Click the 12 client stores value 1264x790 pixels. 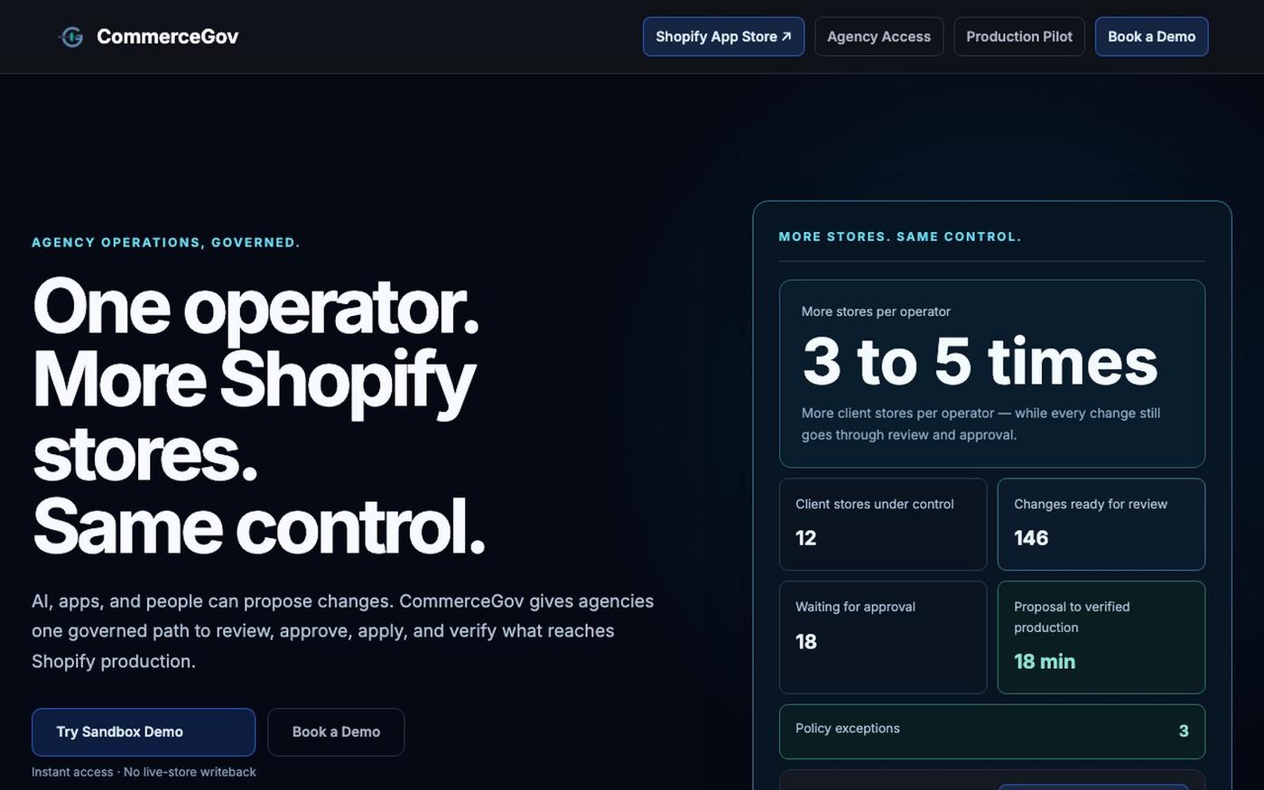(x=806, y=538)
